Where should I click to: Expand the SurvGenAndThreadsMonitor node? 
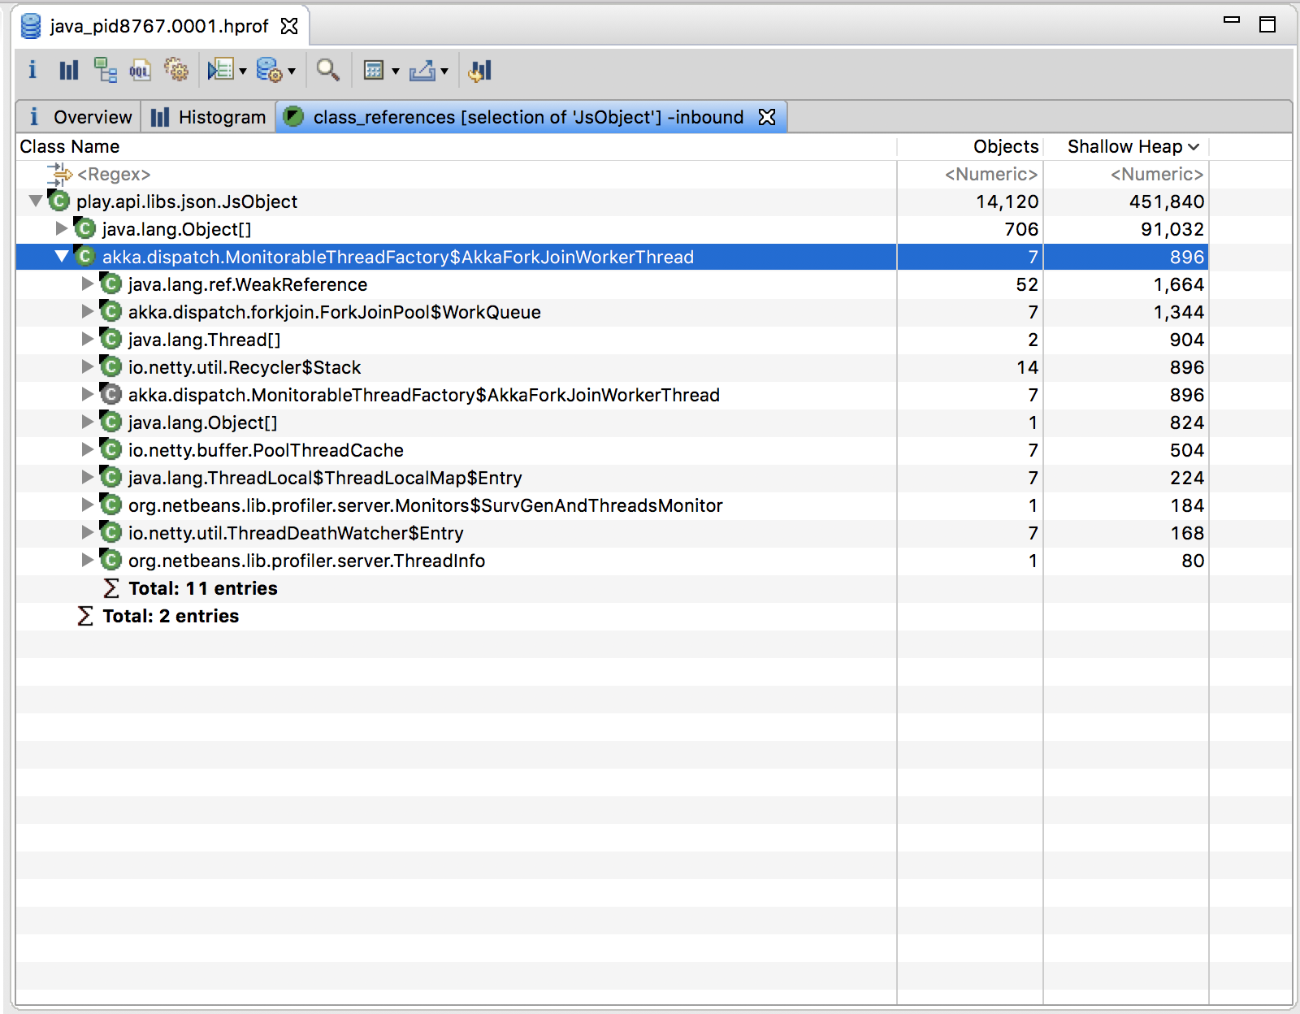point(87,505)
